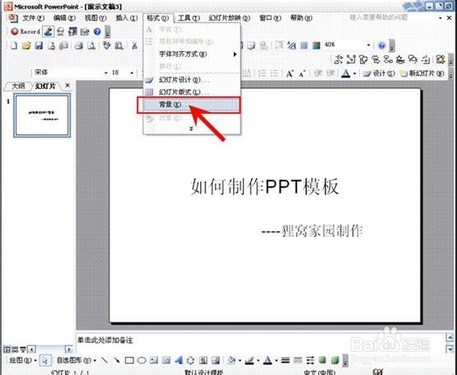Click the Cut scissors icon
Screen dimensions: 457x375
pyautogui.click(x=134, y=45)
